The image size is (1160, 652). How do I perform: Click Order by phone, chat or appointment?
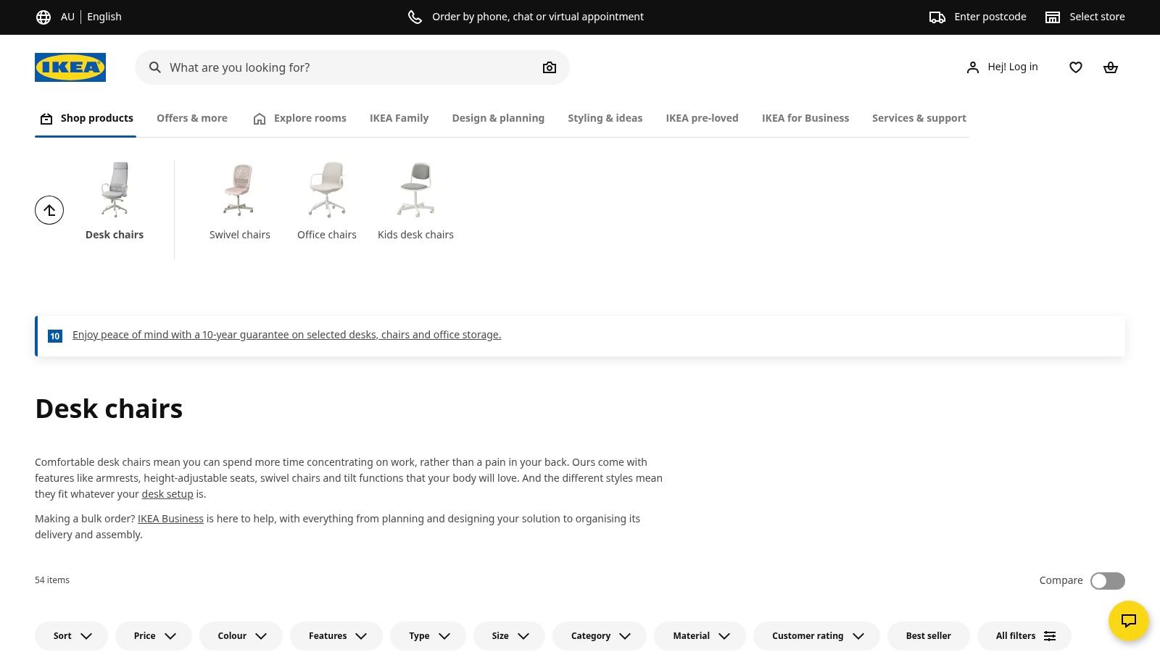(538, 17)
